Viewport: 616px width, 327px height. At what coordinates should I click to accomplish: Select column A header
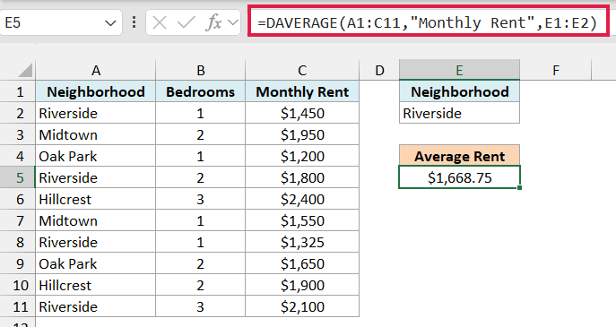95,70
